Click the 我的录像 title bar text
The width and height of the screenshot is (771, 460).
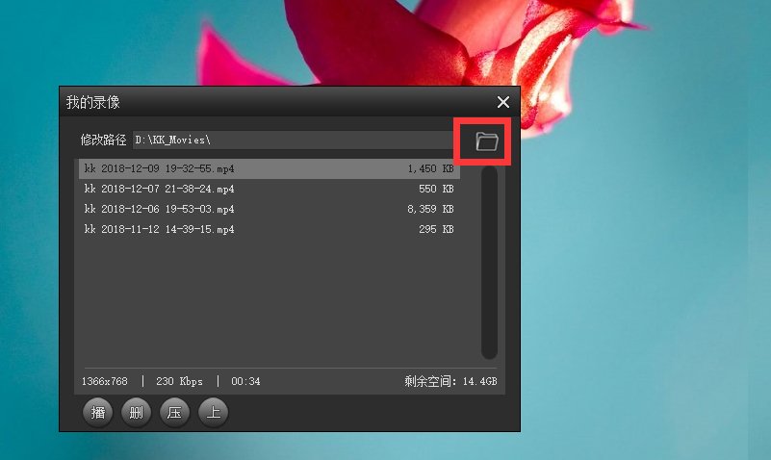[x=92, y=102]
